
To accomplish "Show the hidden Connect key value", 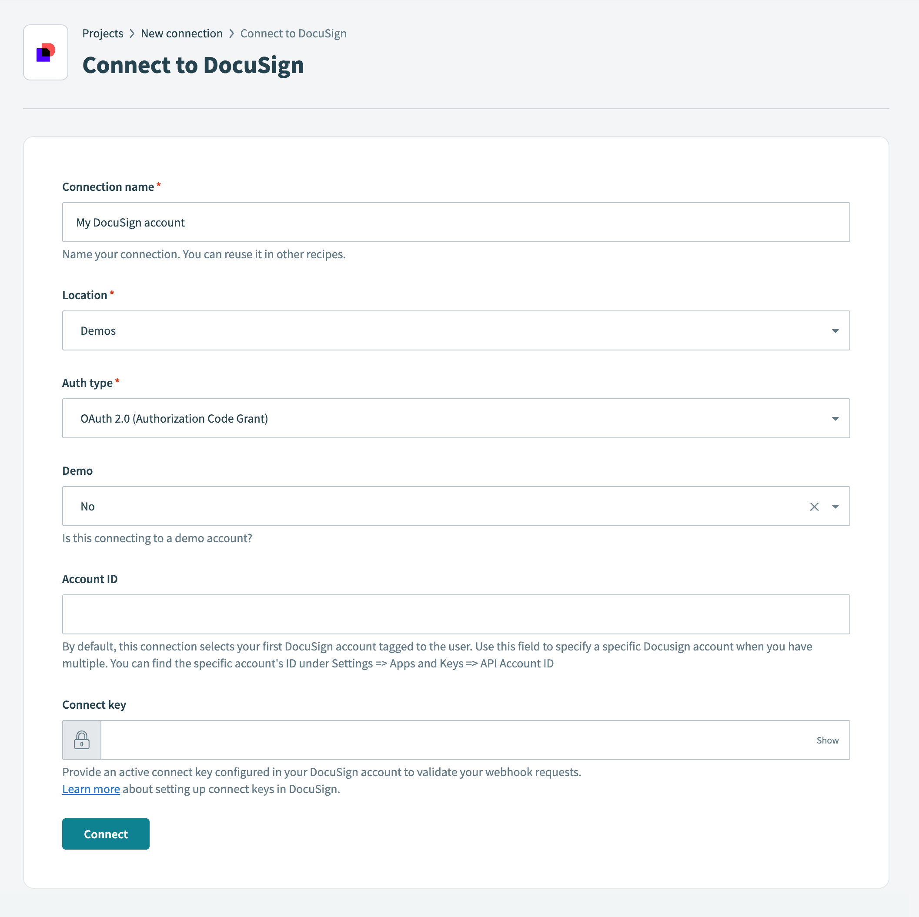I will coord(827,740).
